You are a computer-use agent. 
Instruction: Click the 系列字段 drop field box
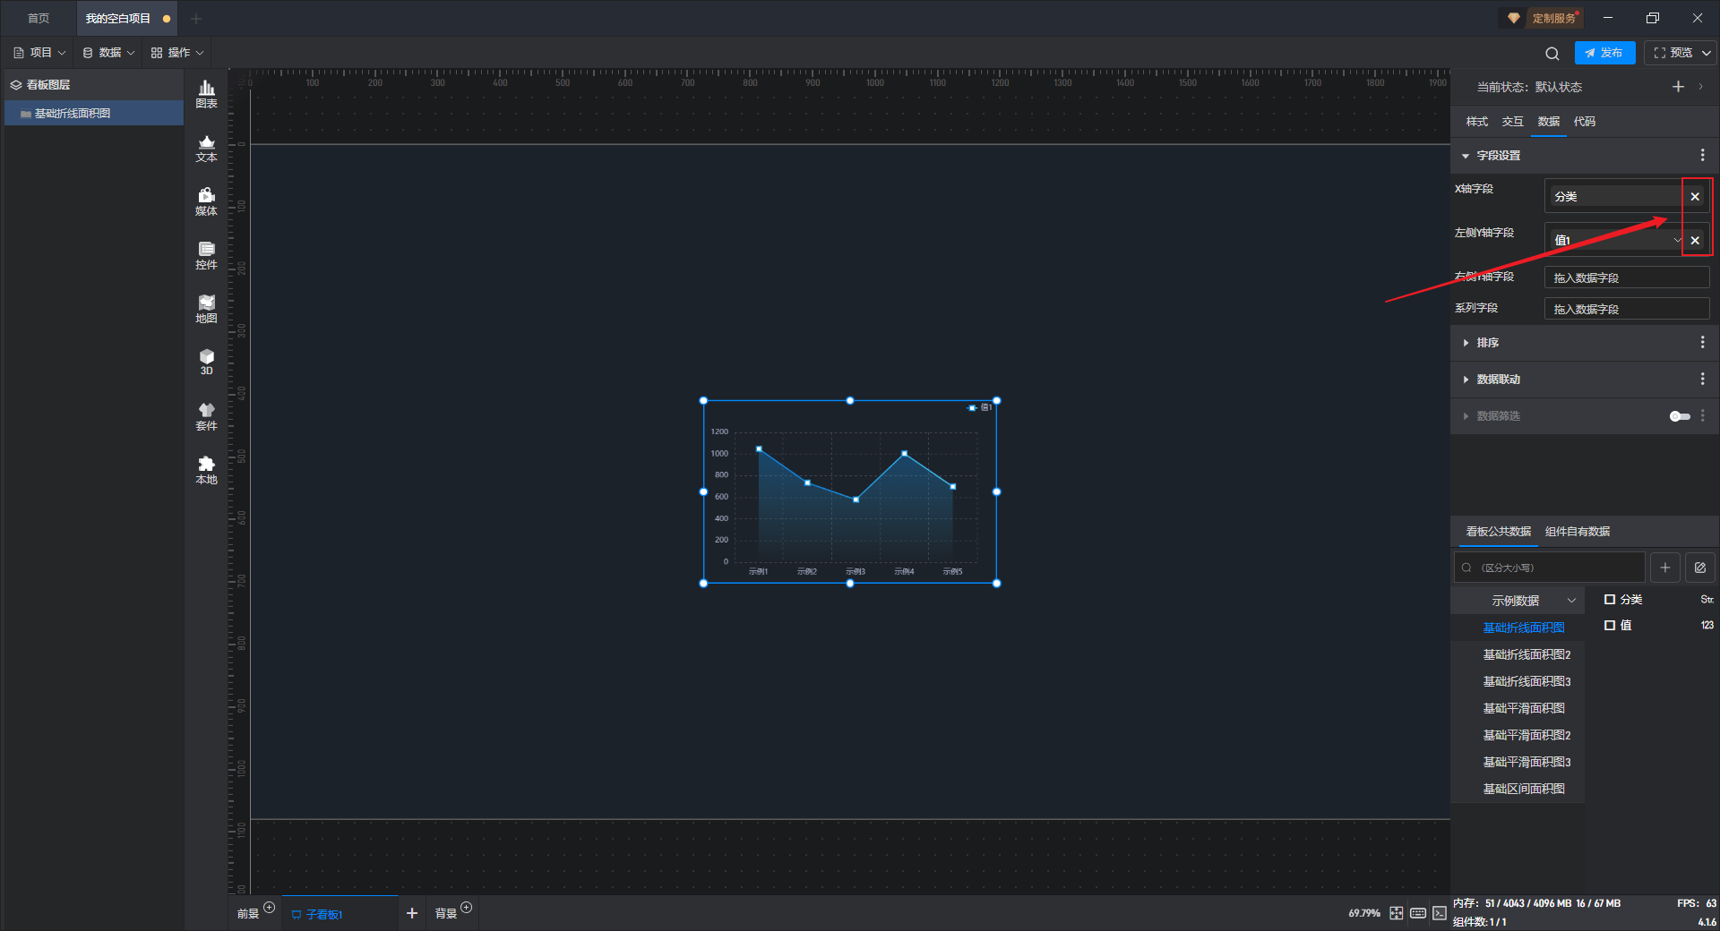click(x=1627, y=310)
